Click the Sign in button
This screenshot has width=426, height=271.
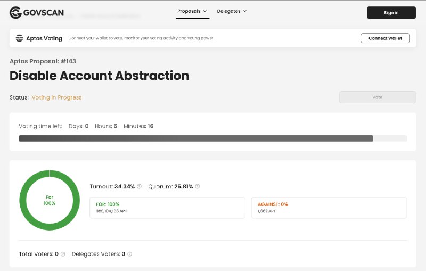coord(391,12)
